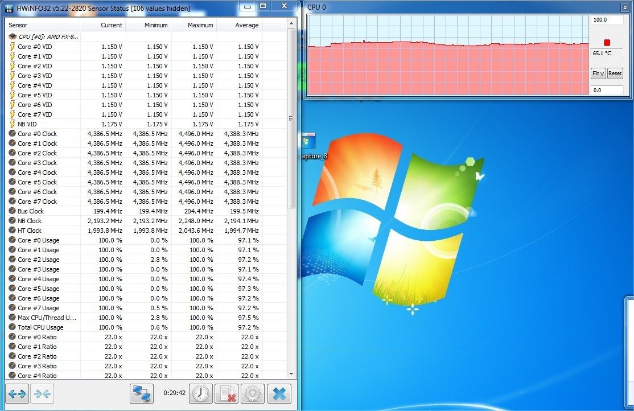Click the blue X close sensors button
The width and height of the screenshot is (634, 411).
coord(279,393)
